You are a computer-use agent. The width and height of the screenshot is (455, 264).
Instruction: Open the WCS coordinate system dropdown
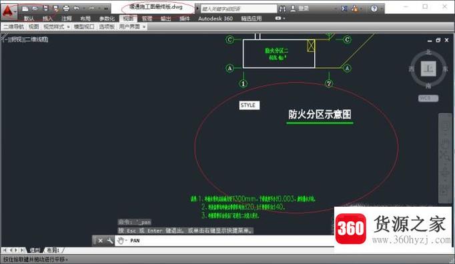tap(428, 99)
